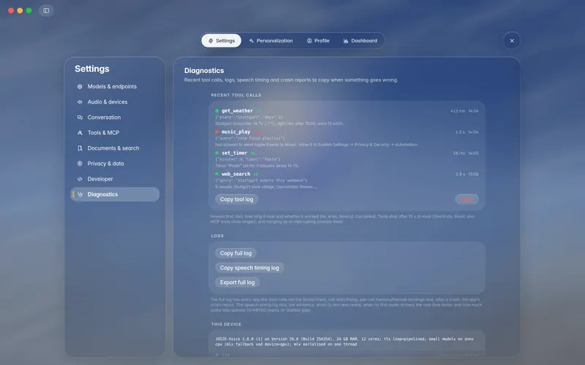Image resolution: width=585 pixels, height=365 pixels.
Task: Click the THIS DEVICE section label
Action: [x=226, y=324]
